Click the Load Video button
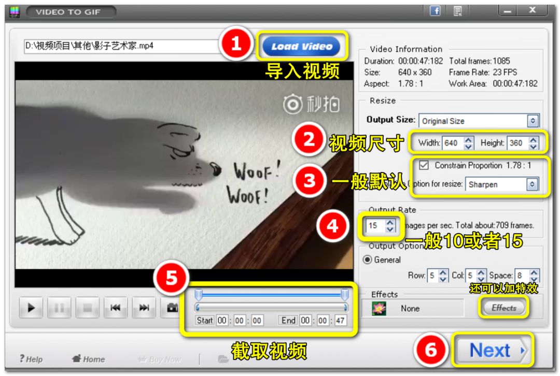 (301, 47)
